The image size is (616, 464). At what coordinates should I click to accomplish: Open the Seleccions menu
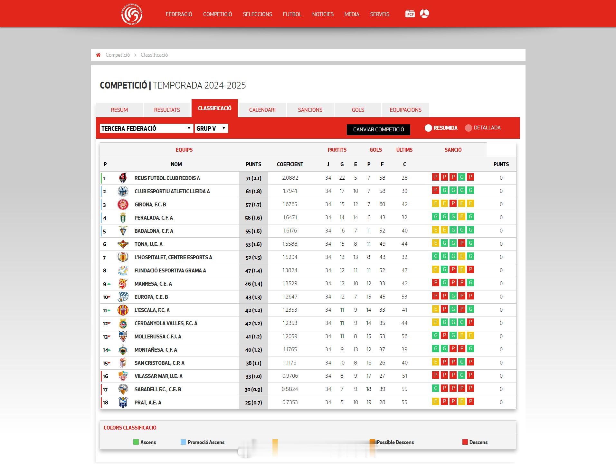pyautogui.click(x=258, y=14)
